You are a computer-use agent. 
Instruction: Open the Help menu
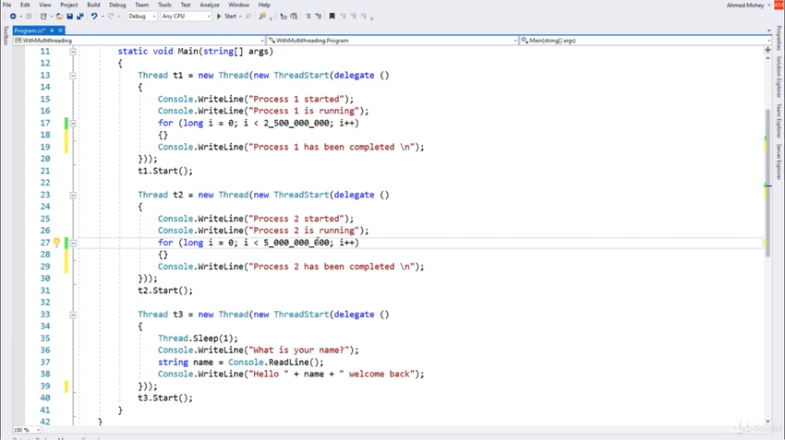click(x=264, y=5)
